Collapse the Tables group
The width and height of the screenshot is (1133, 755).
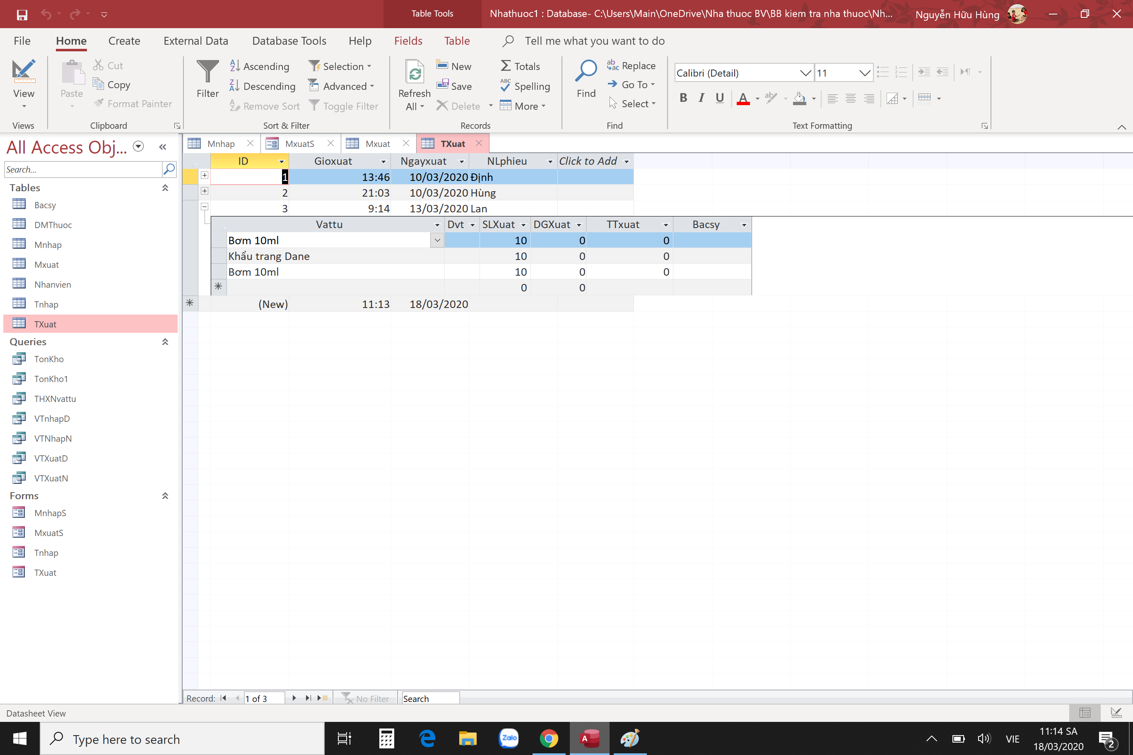pos(165,188)
